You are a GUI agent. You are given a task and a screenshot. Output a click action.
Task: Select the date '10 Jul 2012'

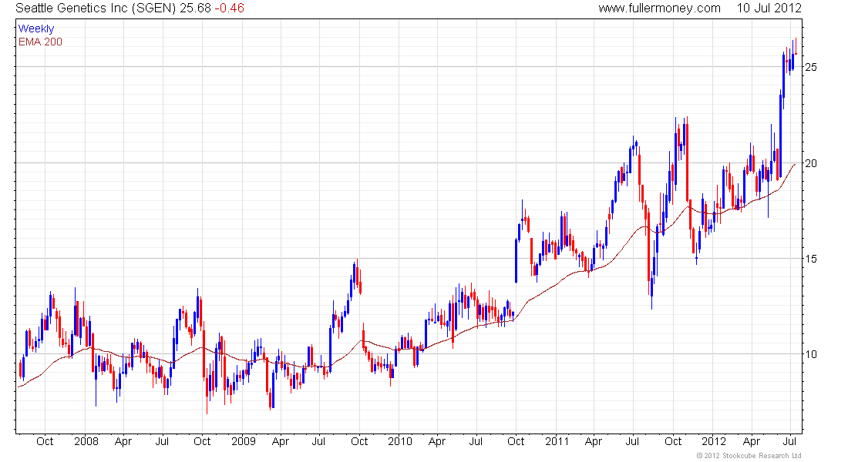(x=769, y=8)
